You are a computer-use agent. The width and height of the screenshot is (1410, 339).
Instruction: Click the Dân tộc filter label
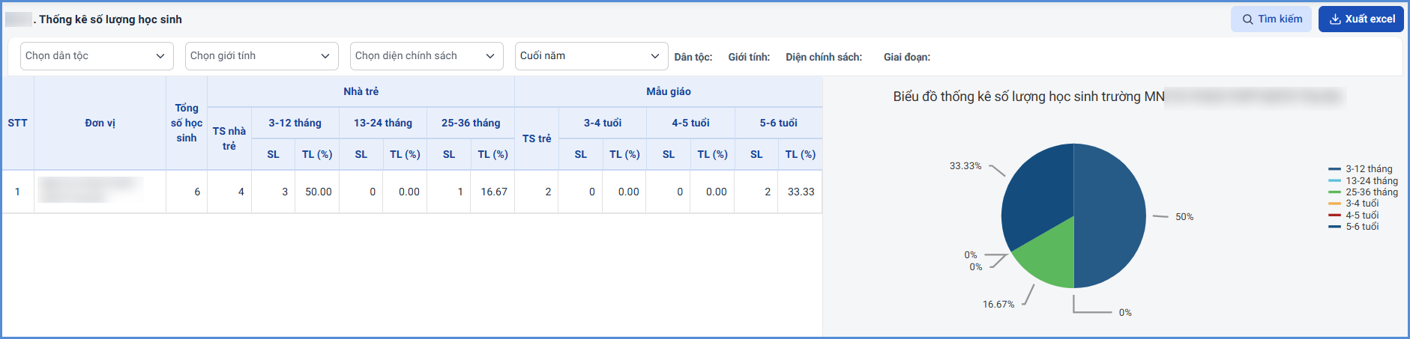[x=693, y=57]
